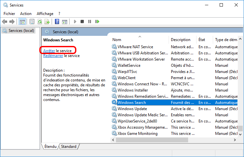Switch to the Standard tab
Screen dimensions: 244x157
coord(69,147)
